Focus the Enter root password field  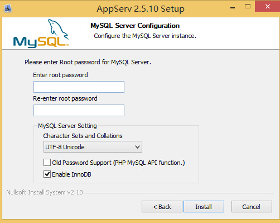point(79,87)
